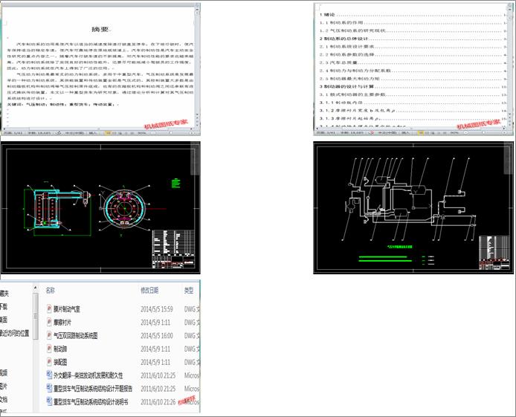Image resolution: width=516 pixels, height=417 pixels.
Task: Click Word icon of 外文翻译 document
Action: click(x=49, y=375)
